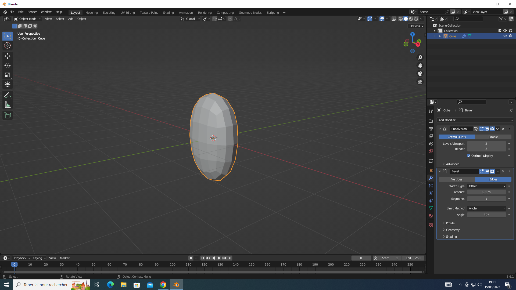Set Bevel to affect Vertices
This screenshot has height=290, width=516.
(457, 179)
